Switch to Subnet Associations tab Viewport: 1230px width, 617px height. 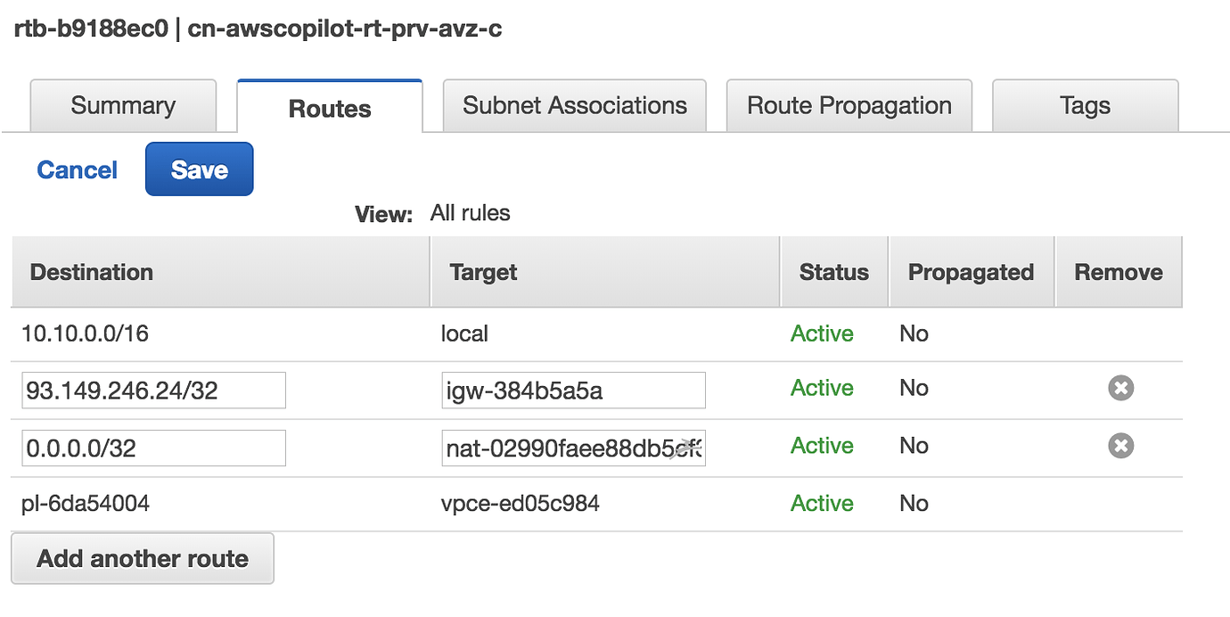click(x=575, y=106)
